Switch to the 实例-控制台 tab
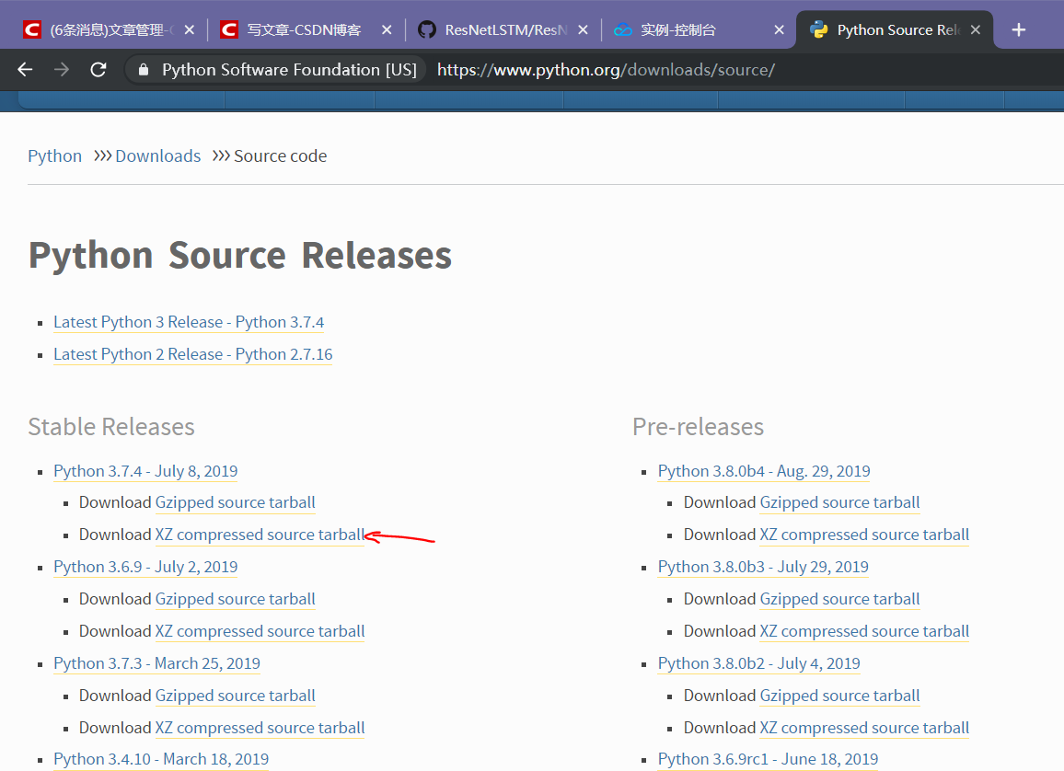This screenshot has height=771, width=1064. 699,29
